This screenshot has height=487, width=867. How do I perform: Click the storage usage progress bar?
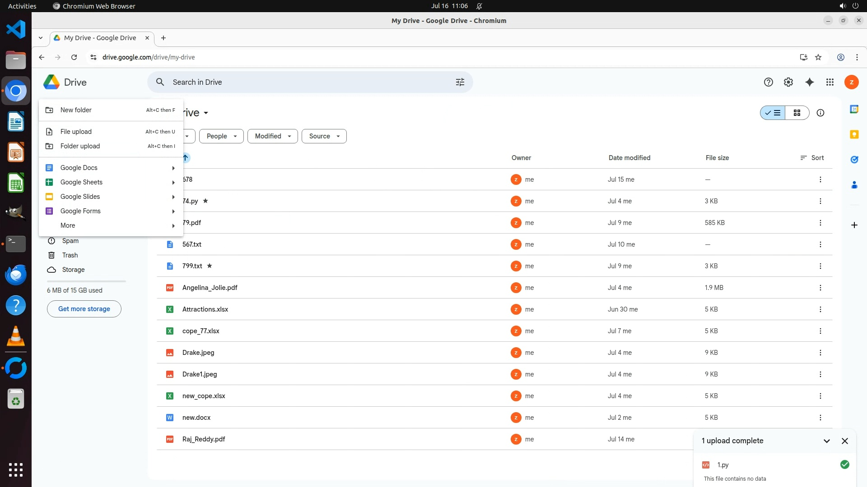coord(86,281)
